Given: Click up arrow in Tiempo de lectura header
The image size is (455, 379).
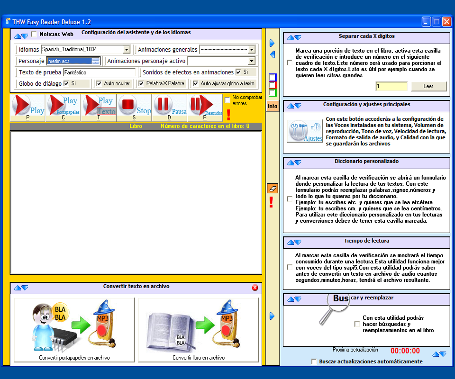Looking at the screenshot, I should [x=291, y=243].
